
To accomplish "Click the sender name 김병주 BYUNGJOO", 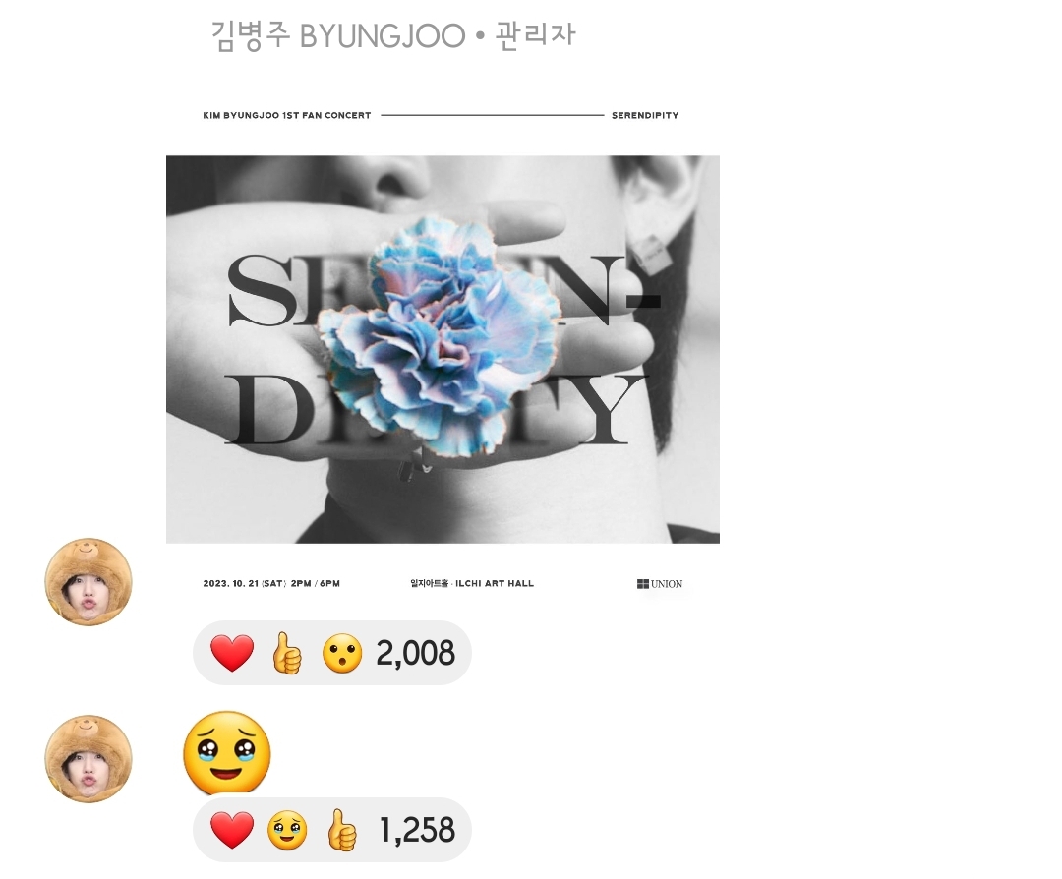I will coord(338,35).
